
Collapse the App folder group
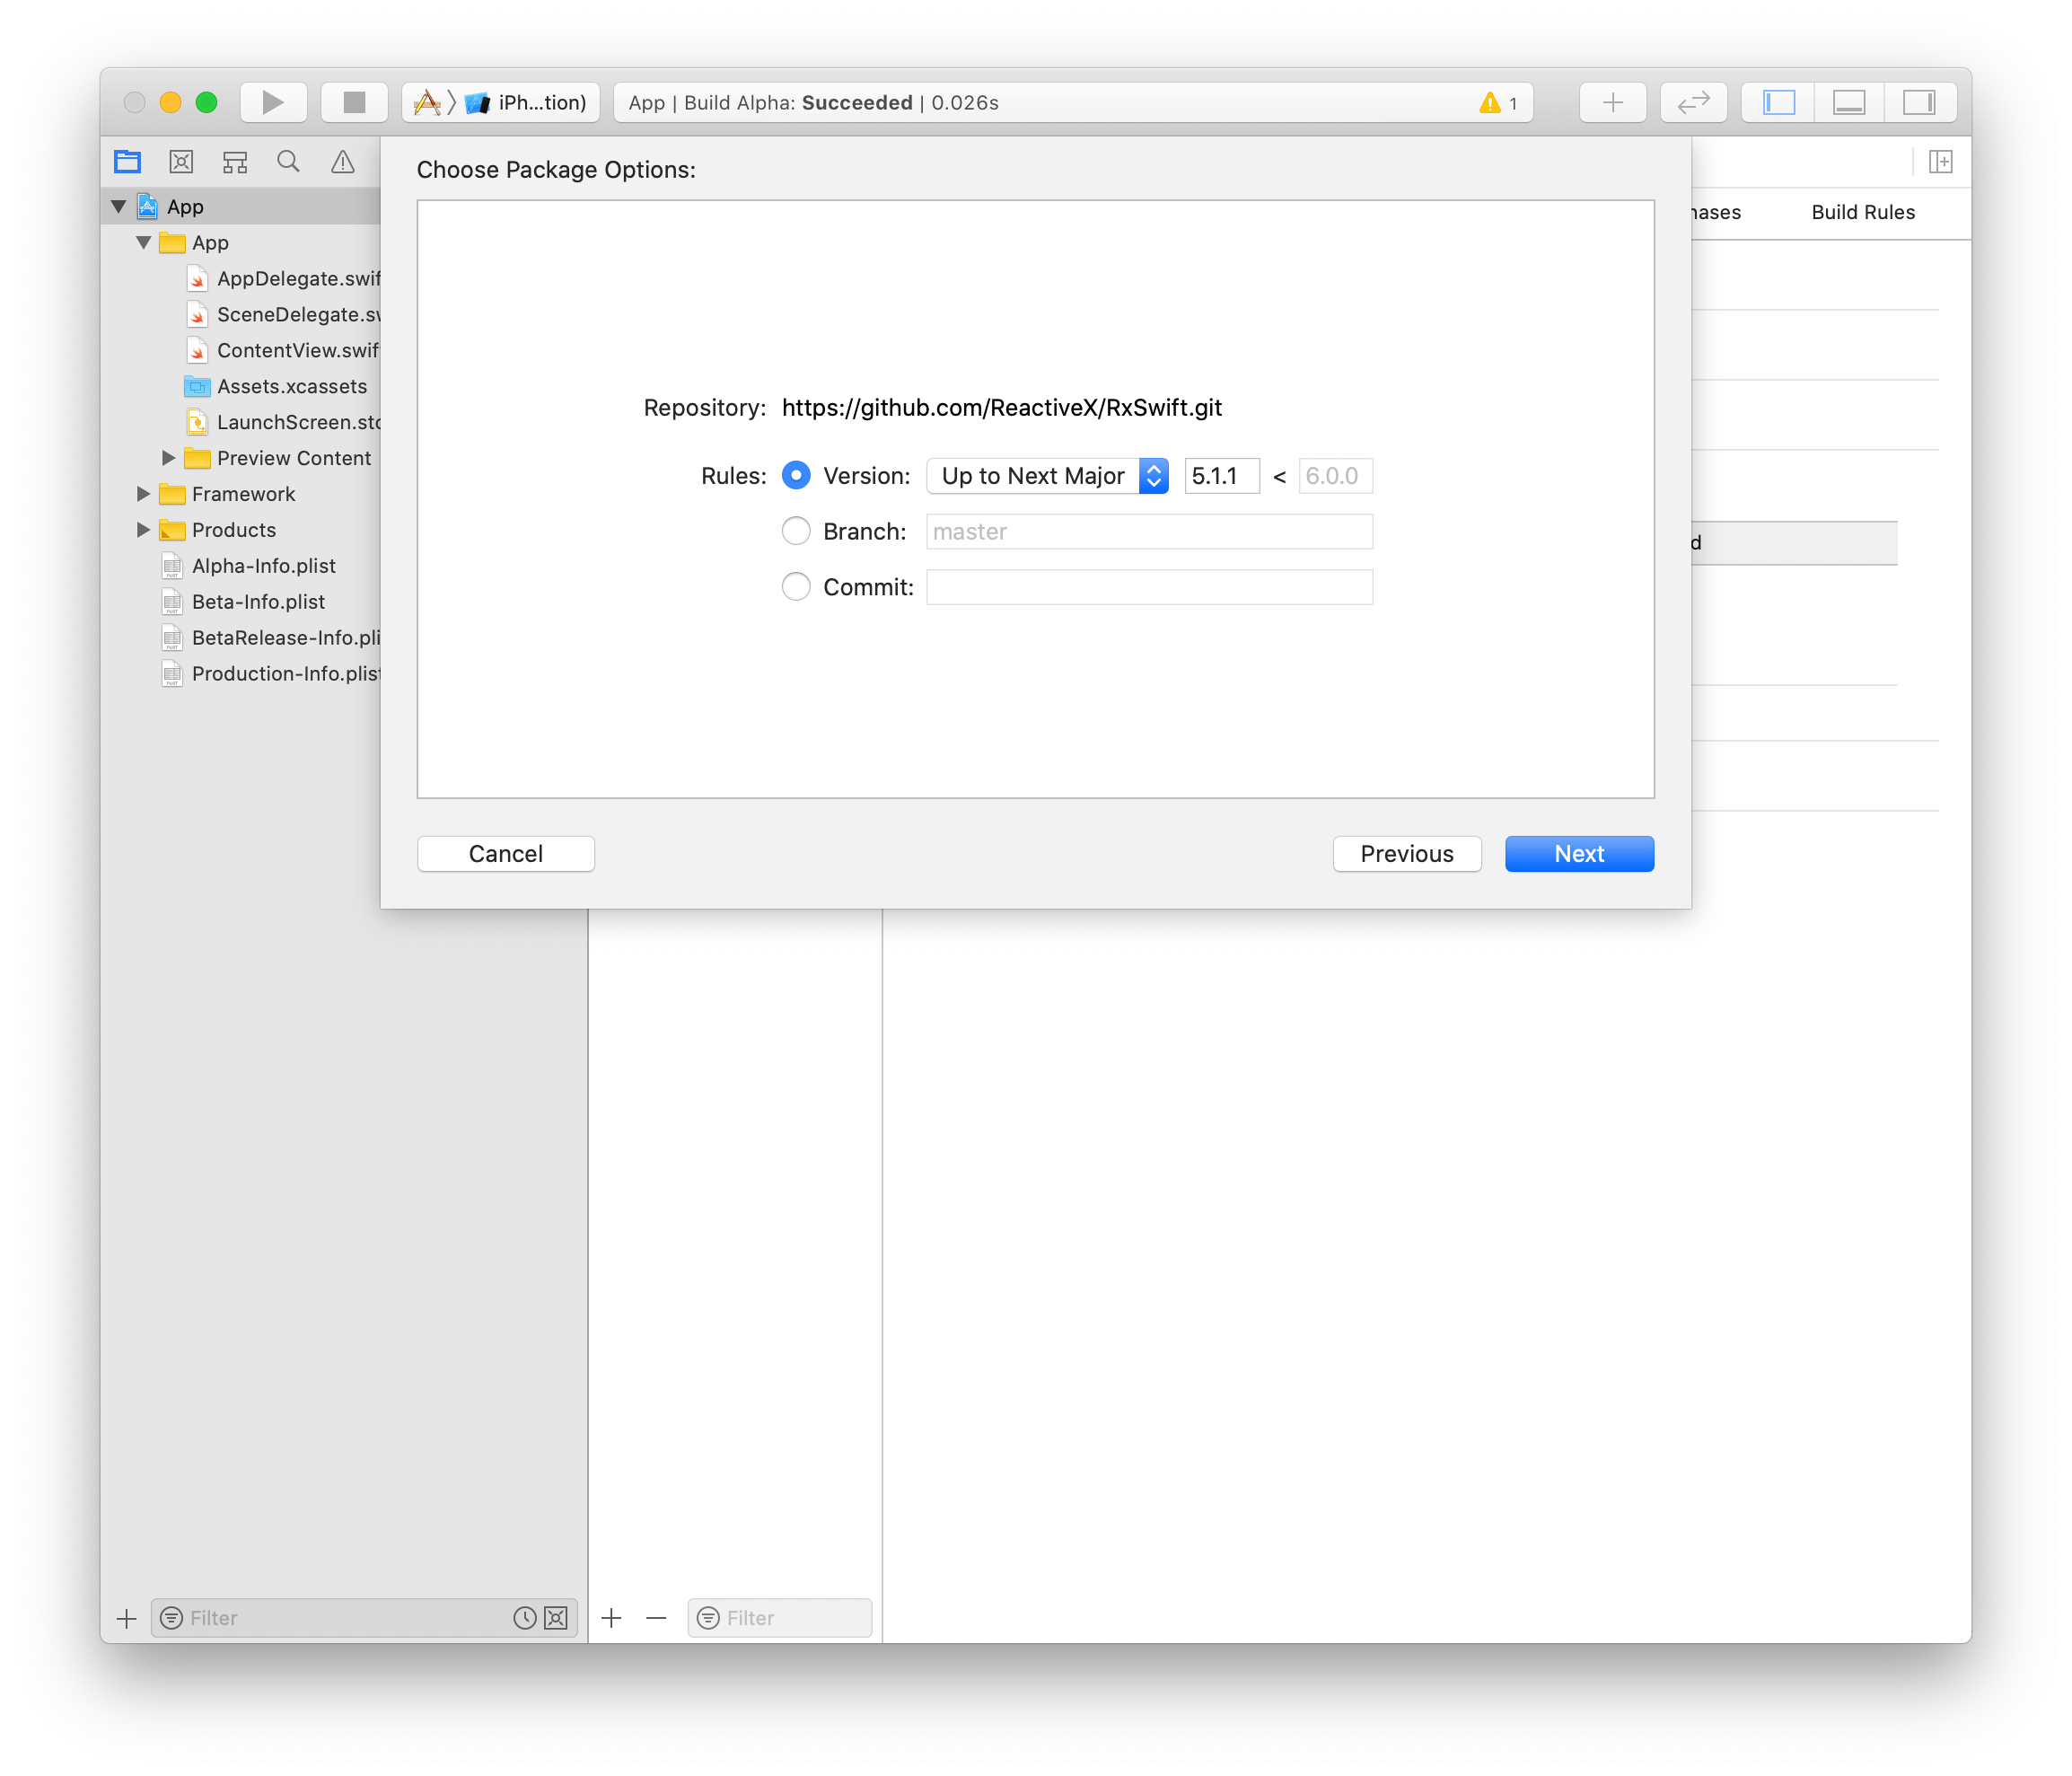(x=144, y=243)
